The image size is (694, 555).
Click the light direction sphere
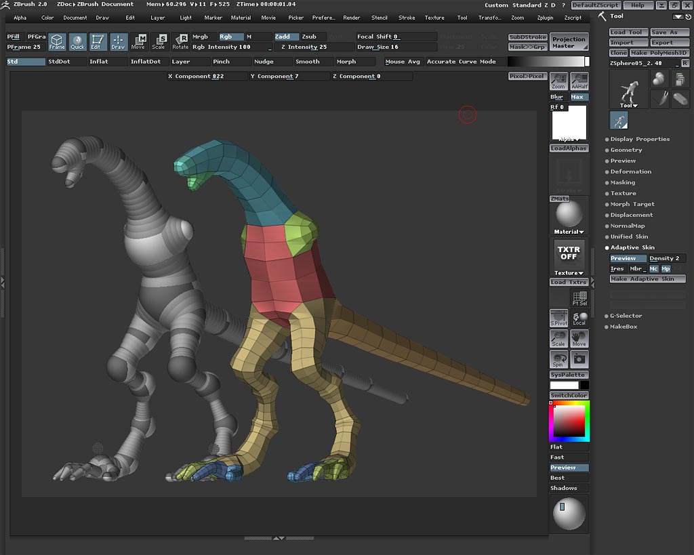coord(569,514)
